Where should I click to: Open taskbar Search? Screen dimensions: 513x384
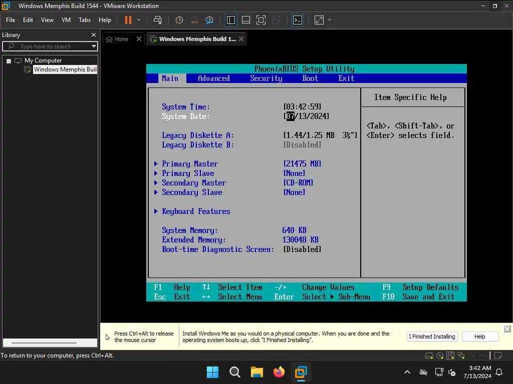click(234, 372)
